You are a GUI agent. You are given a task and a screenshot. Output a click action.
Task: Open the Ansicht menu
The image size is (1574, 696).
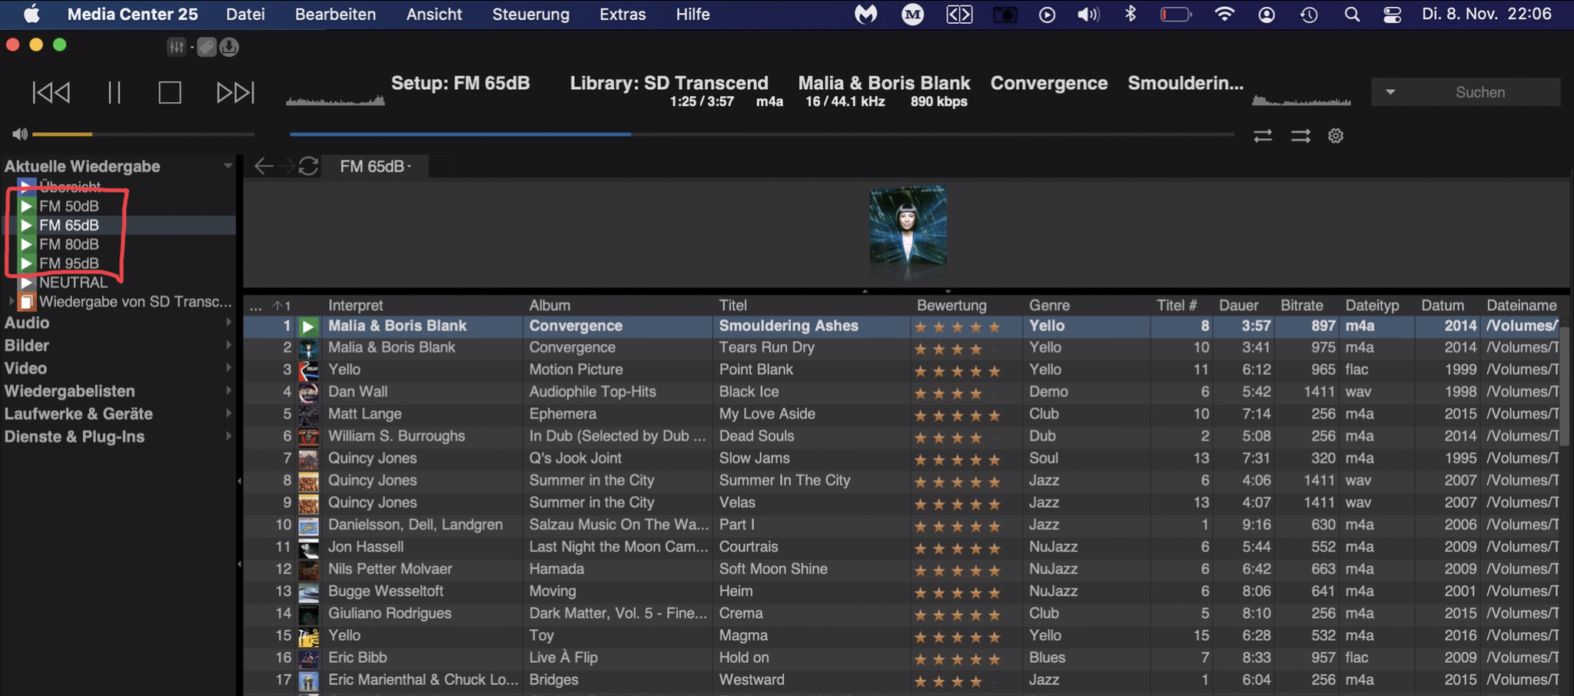click(x=434, y=14)
